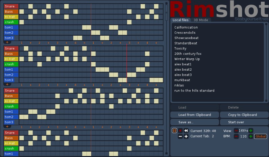The image size is (269, 157).
Task: Select Winter Warp Up file
Action: coord(187,59)
